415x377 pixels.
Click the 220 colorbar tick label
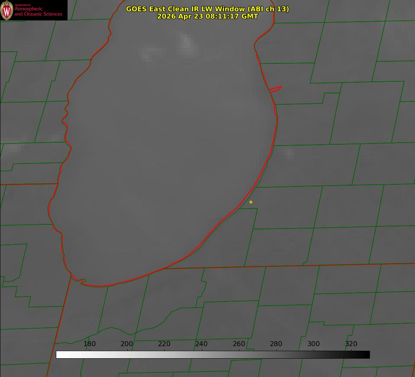tap(164, 344)
